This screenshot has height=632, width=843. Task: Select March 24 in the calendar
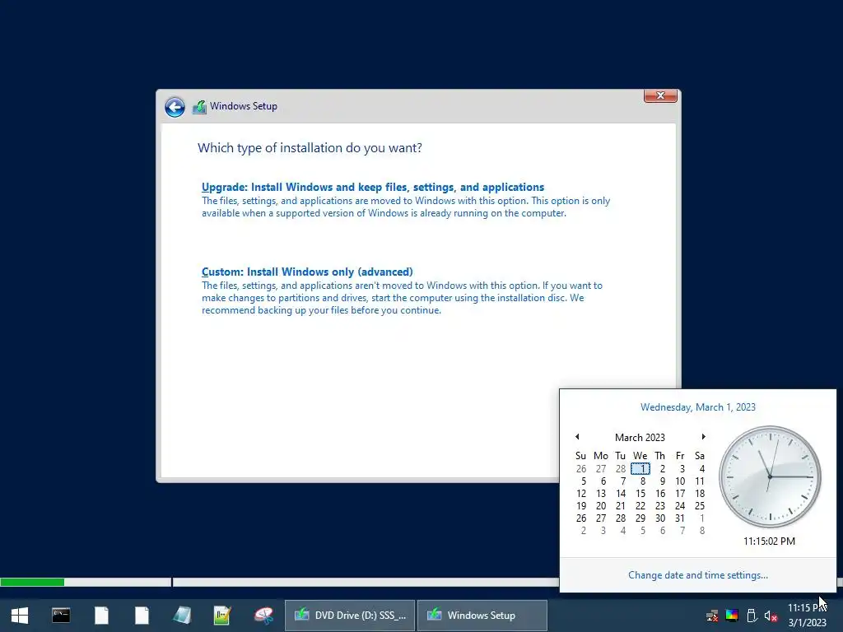click(x=680, y=506)
